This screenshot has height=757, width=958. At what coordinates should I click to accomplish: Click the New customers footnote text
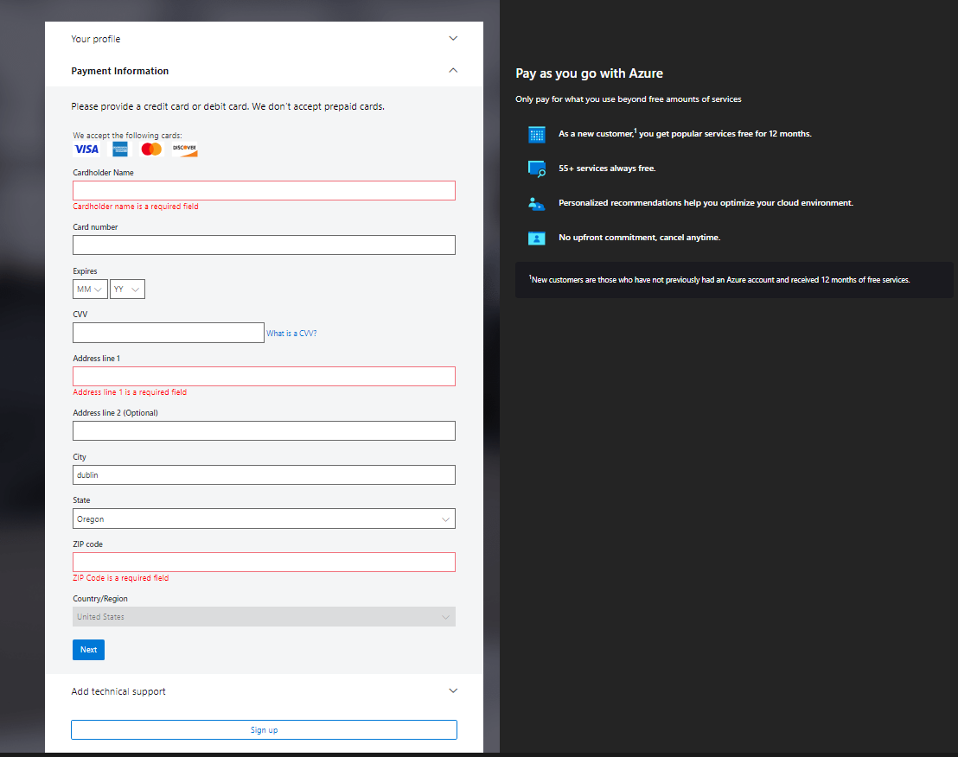[x=719, y=280]
